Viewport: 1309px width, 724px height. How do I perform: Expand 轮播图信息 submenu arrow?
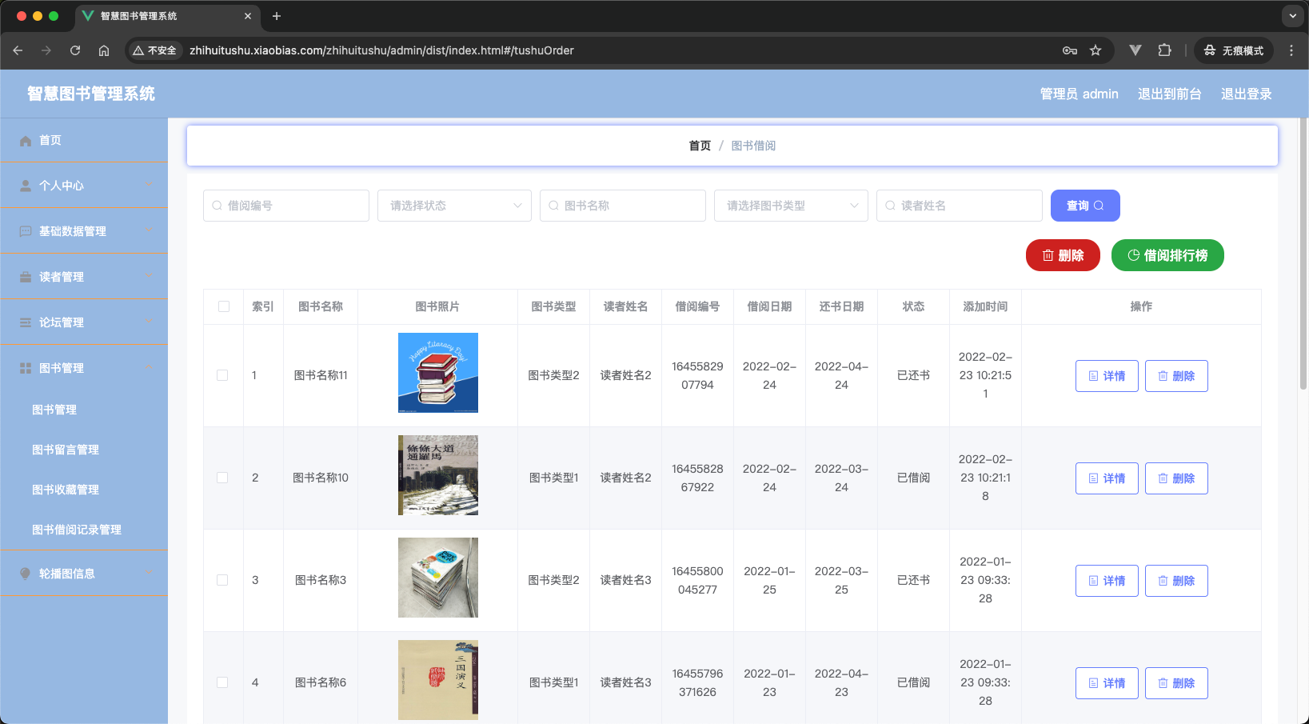tap(148, 574)
